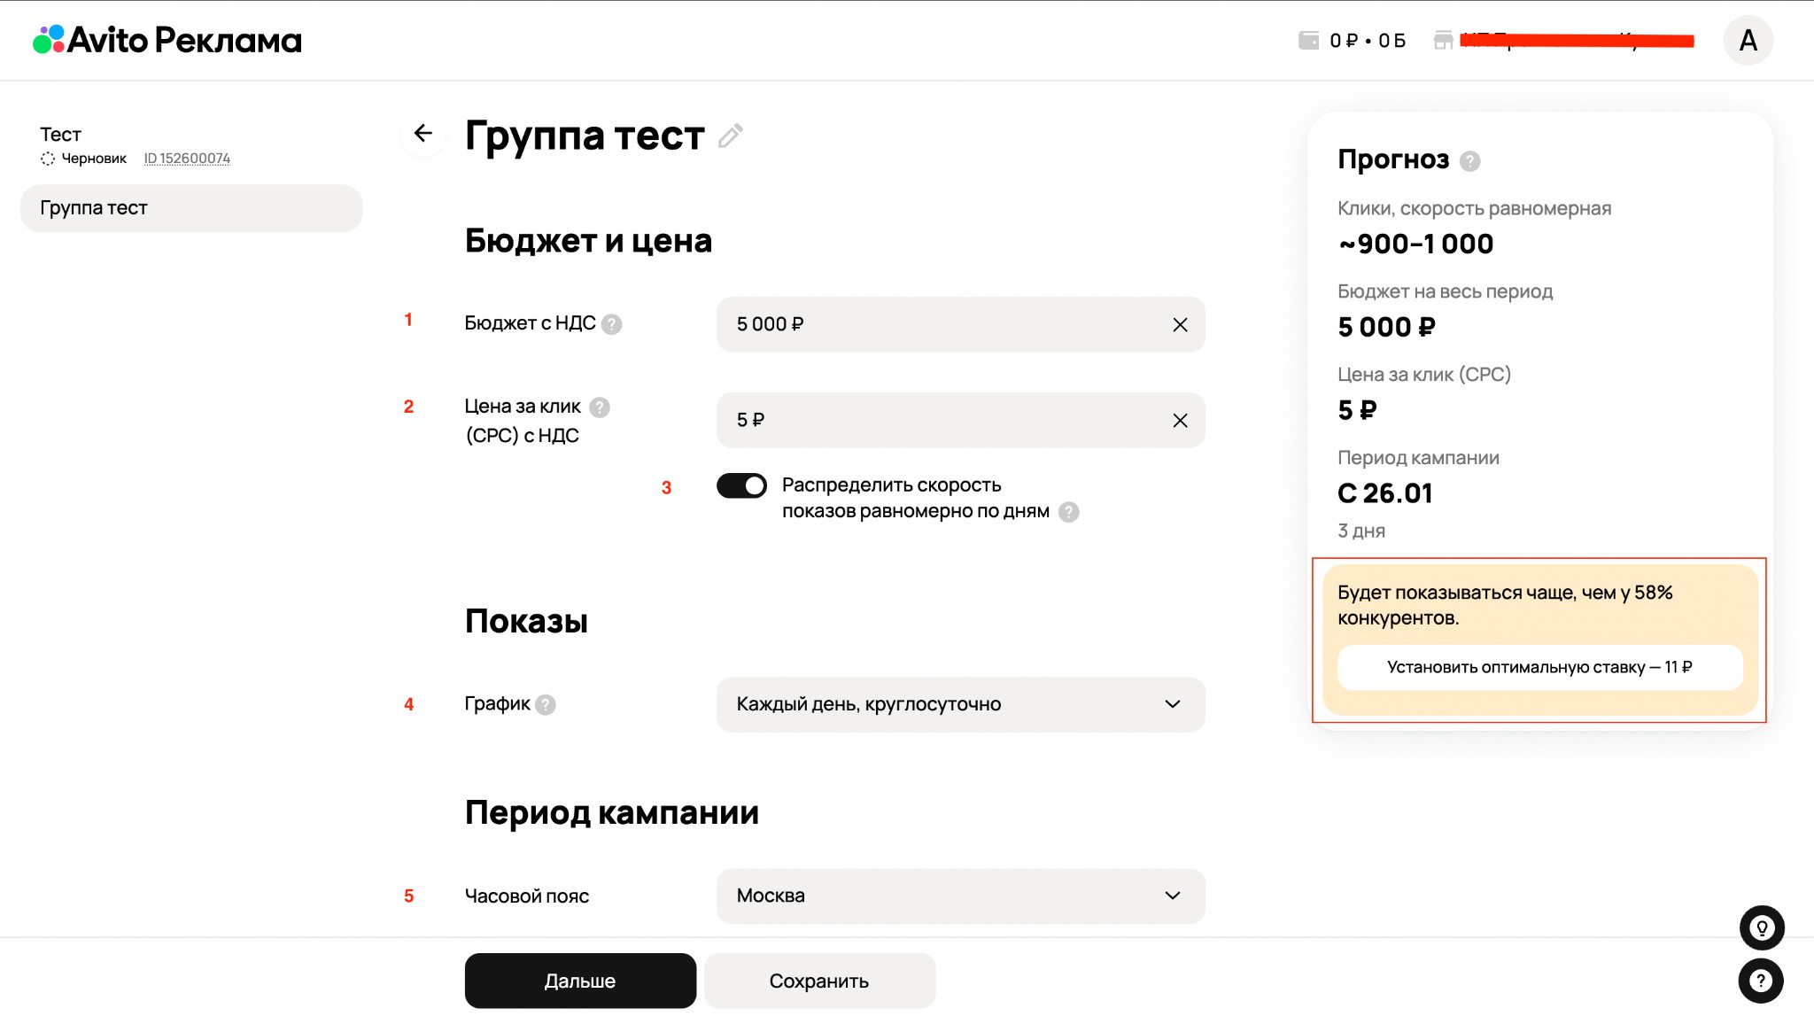This screenshot has height=1024, width=1814.
Task: Click the back arrow next to Группа тест
Action: coord(423,134)
